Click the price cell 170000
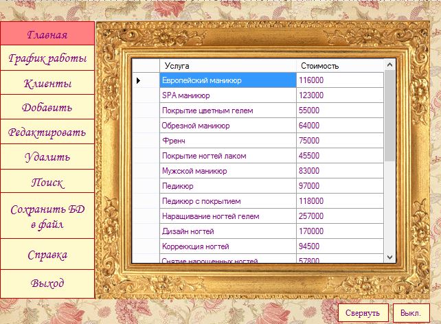441x324 pixels. pyautogui.click(x=340, y=231)
